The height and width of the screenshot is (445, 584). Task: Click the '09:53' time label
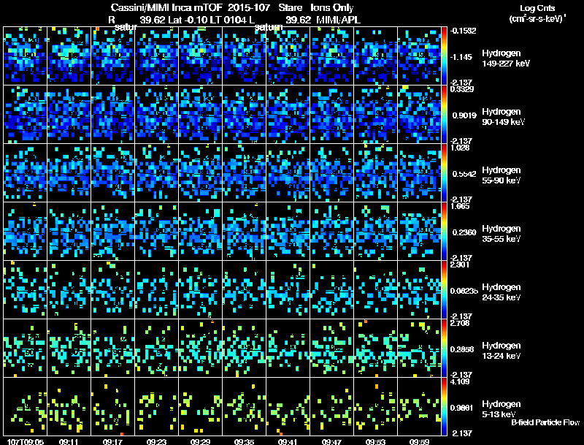coord(375,442)
